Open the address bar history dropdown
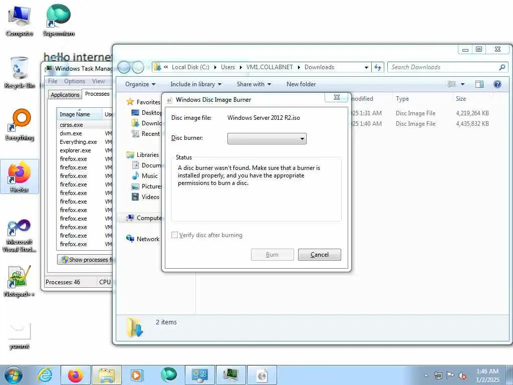The height and width of the screenshot is (385, 513). tap(366, 68)
